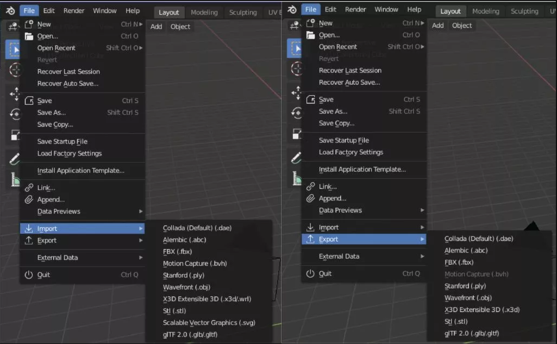Select the Measure tool in left window

click(15, 179)
